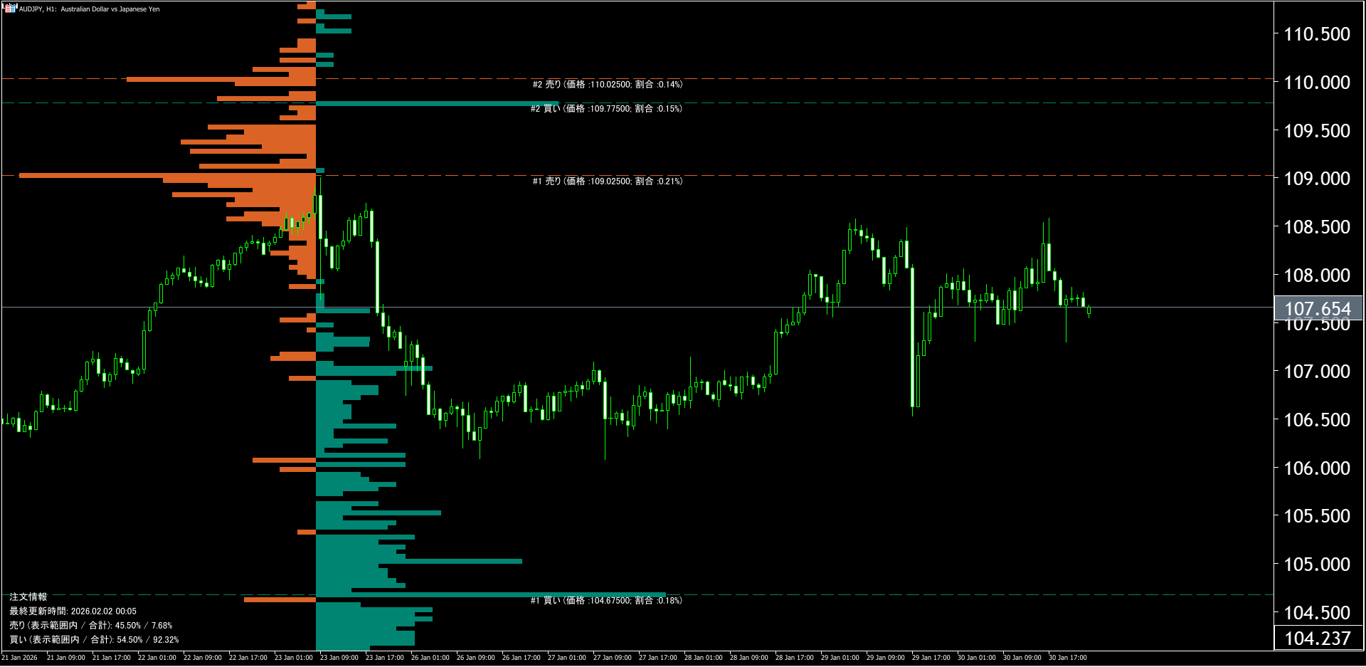1366x667 pixels.
Task: Click the current price tag 107.654
Action: tap(1318, 308)
